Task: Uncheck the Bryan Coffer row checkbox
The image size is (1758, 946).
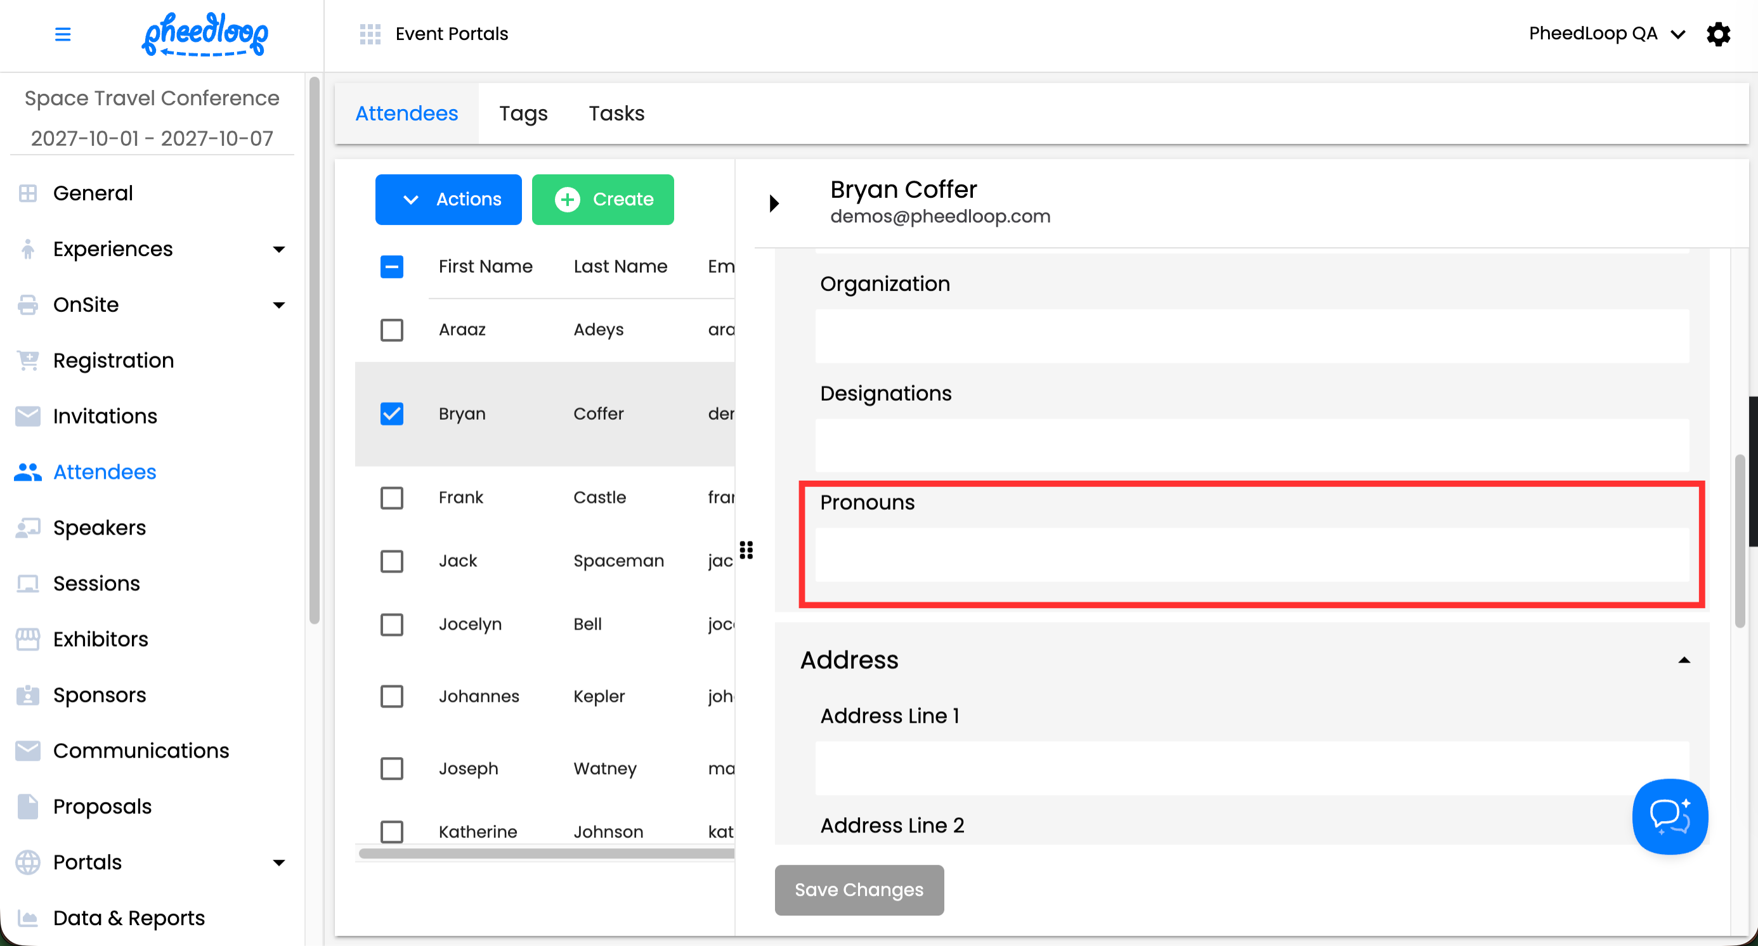Action: point(392,413)
